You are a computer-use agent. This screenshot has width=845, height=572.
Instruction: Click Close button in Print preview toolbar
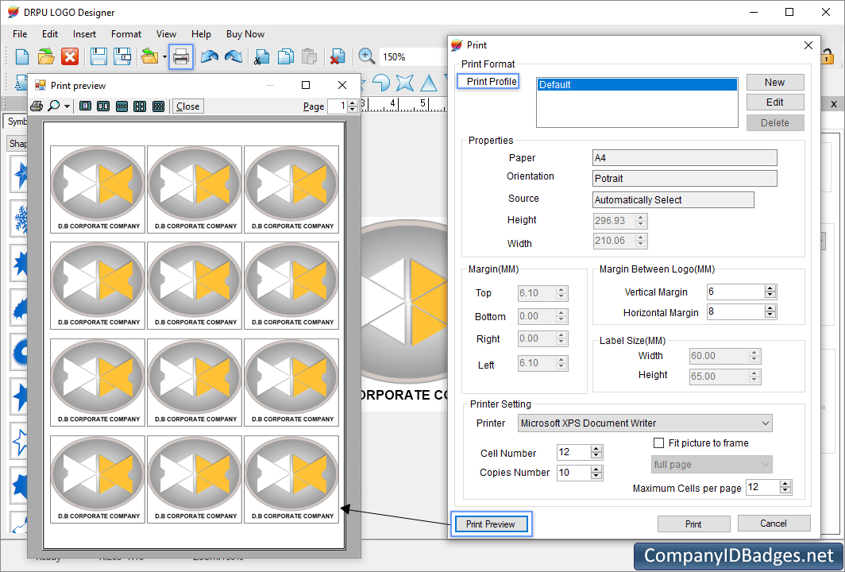click(187, 106)
